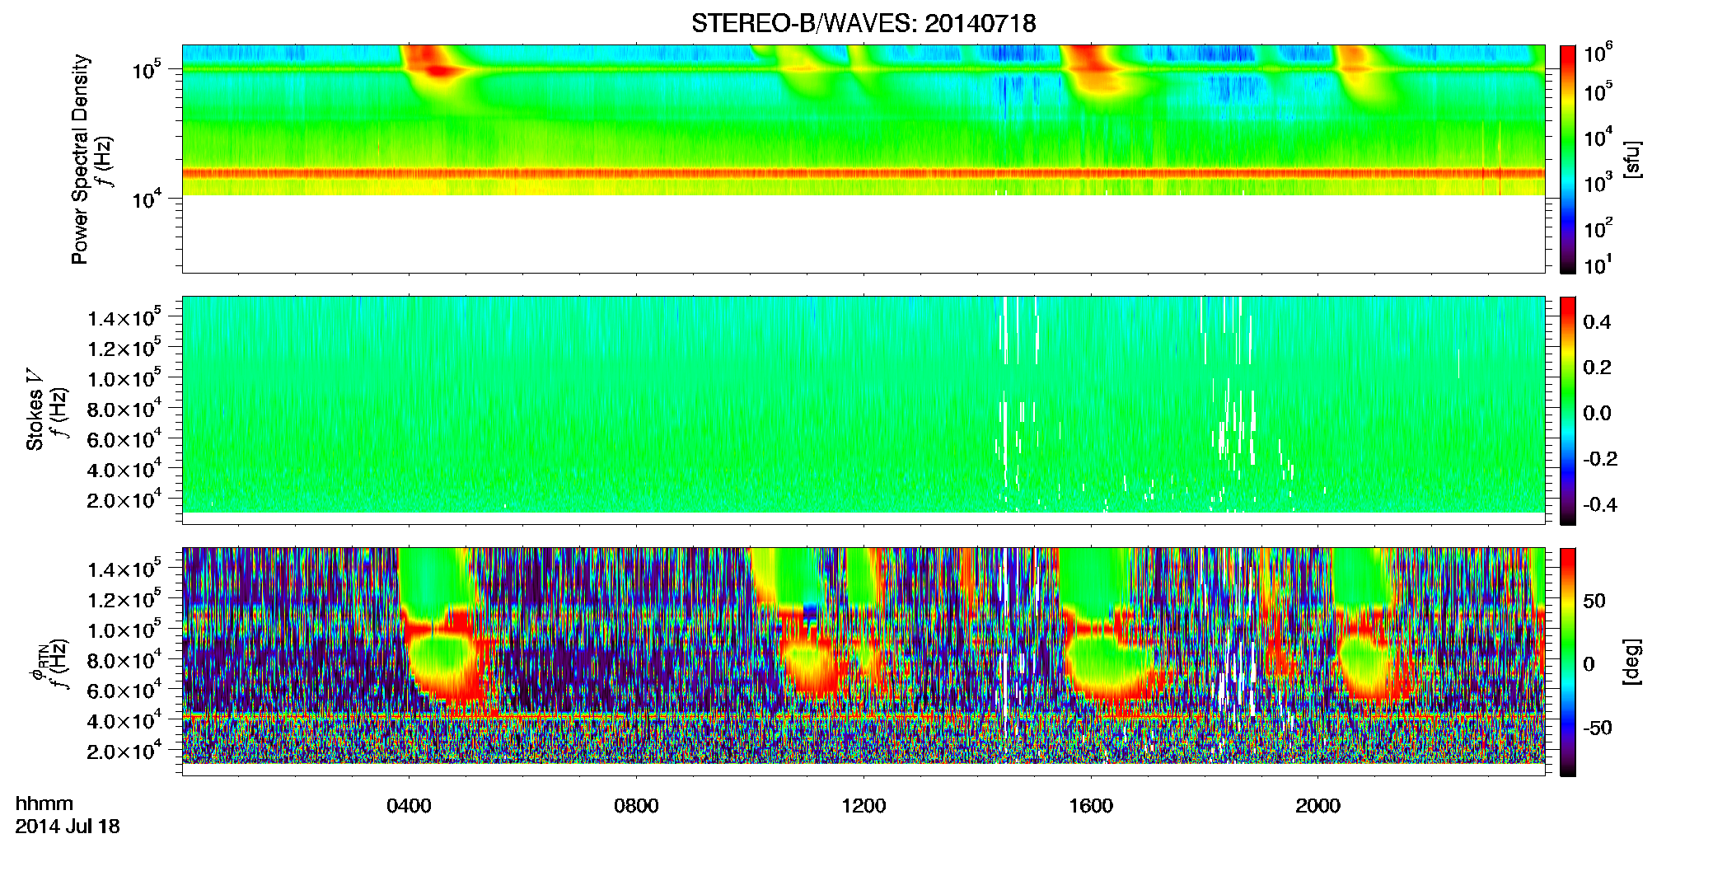Click the 1600 time axis label
1727x890 pixels.
pos(1091,806)
